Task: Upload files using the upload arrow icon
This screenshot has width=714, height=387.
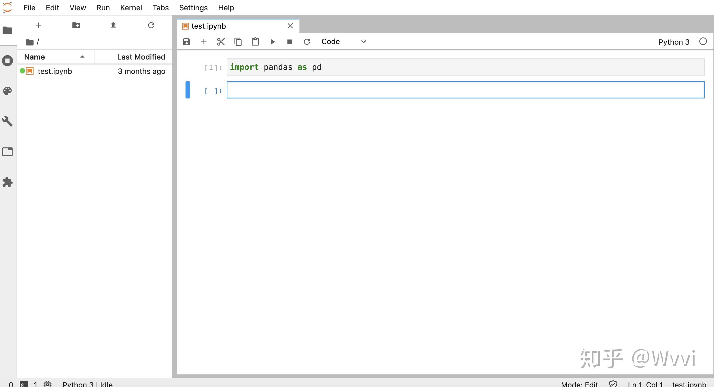Action: coord(113,25)
